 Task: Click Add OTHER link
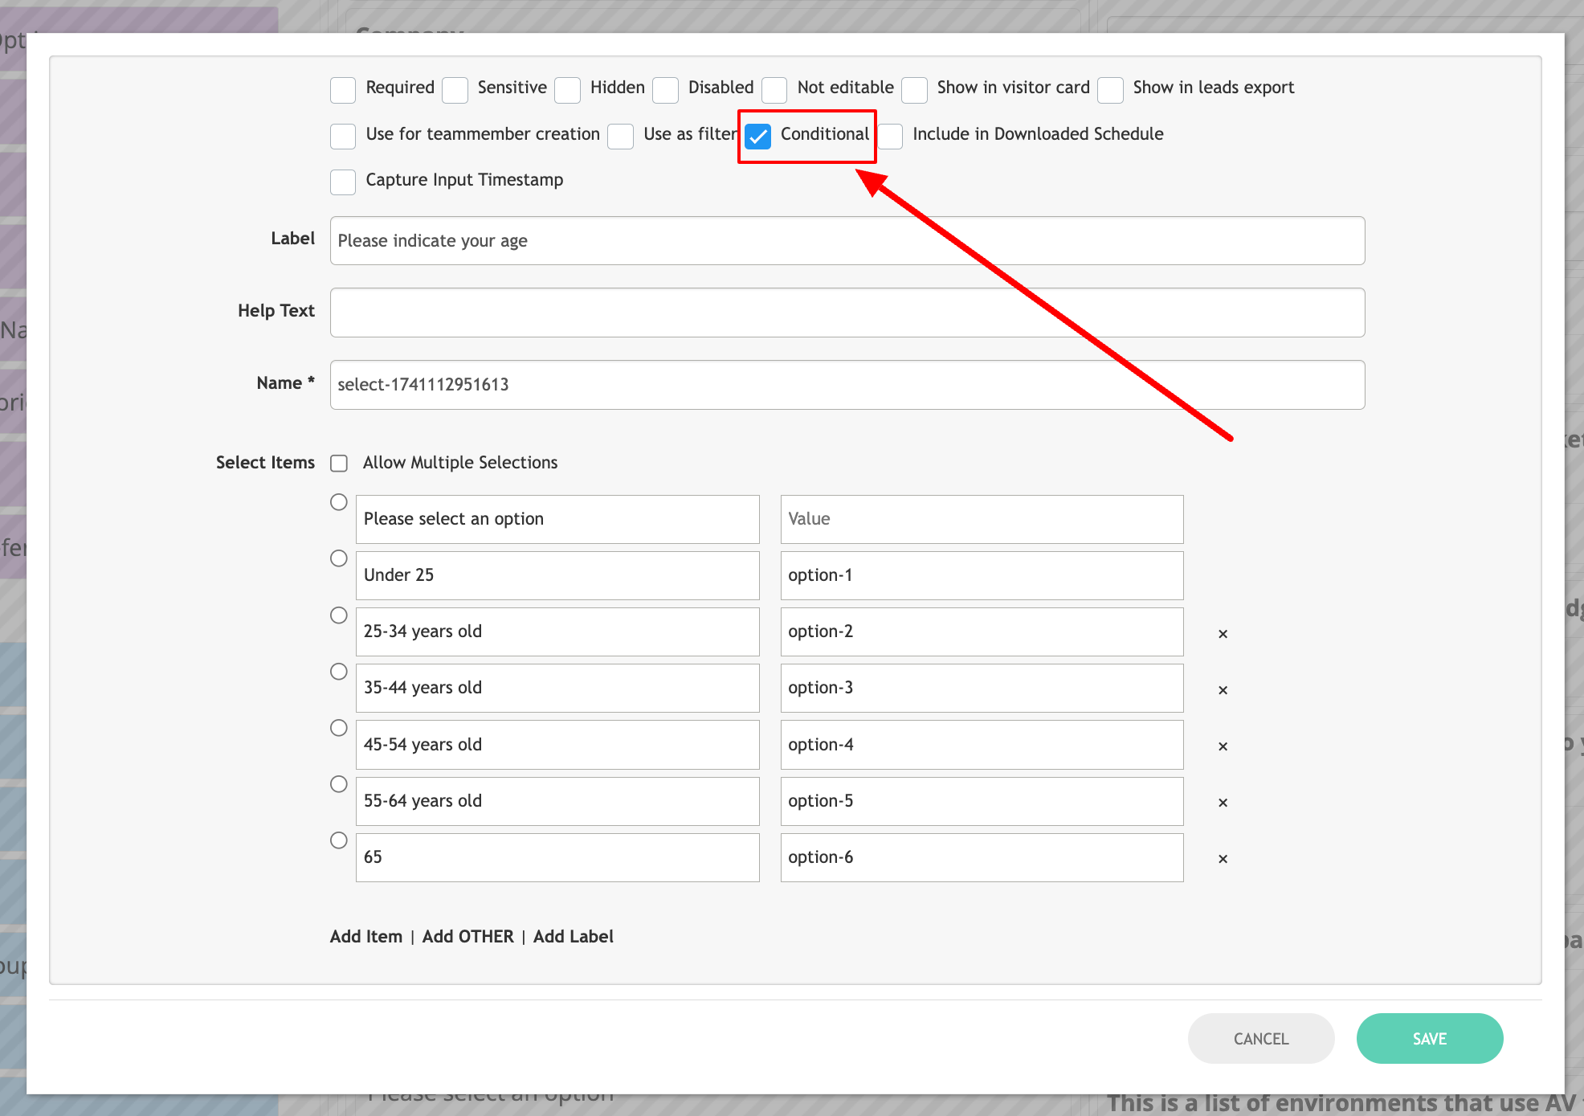[x=467, y=937]
